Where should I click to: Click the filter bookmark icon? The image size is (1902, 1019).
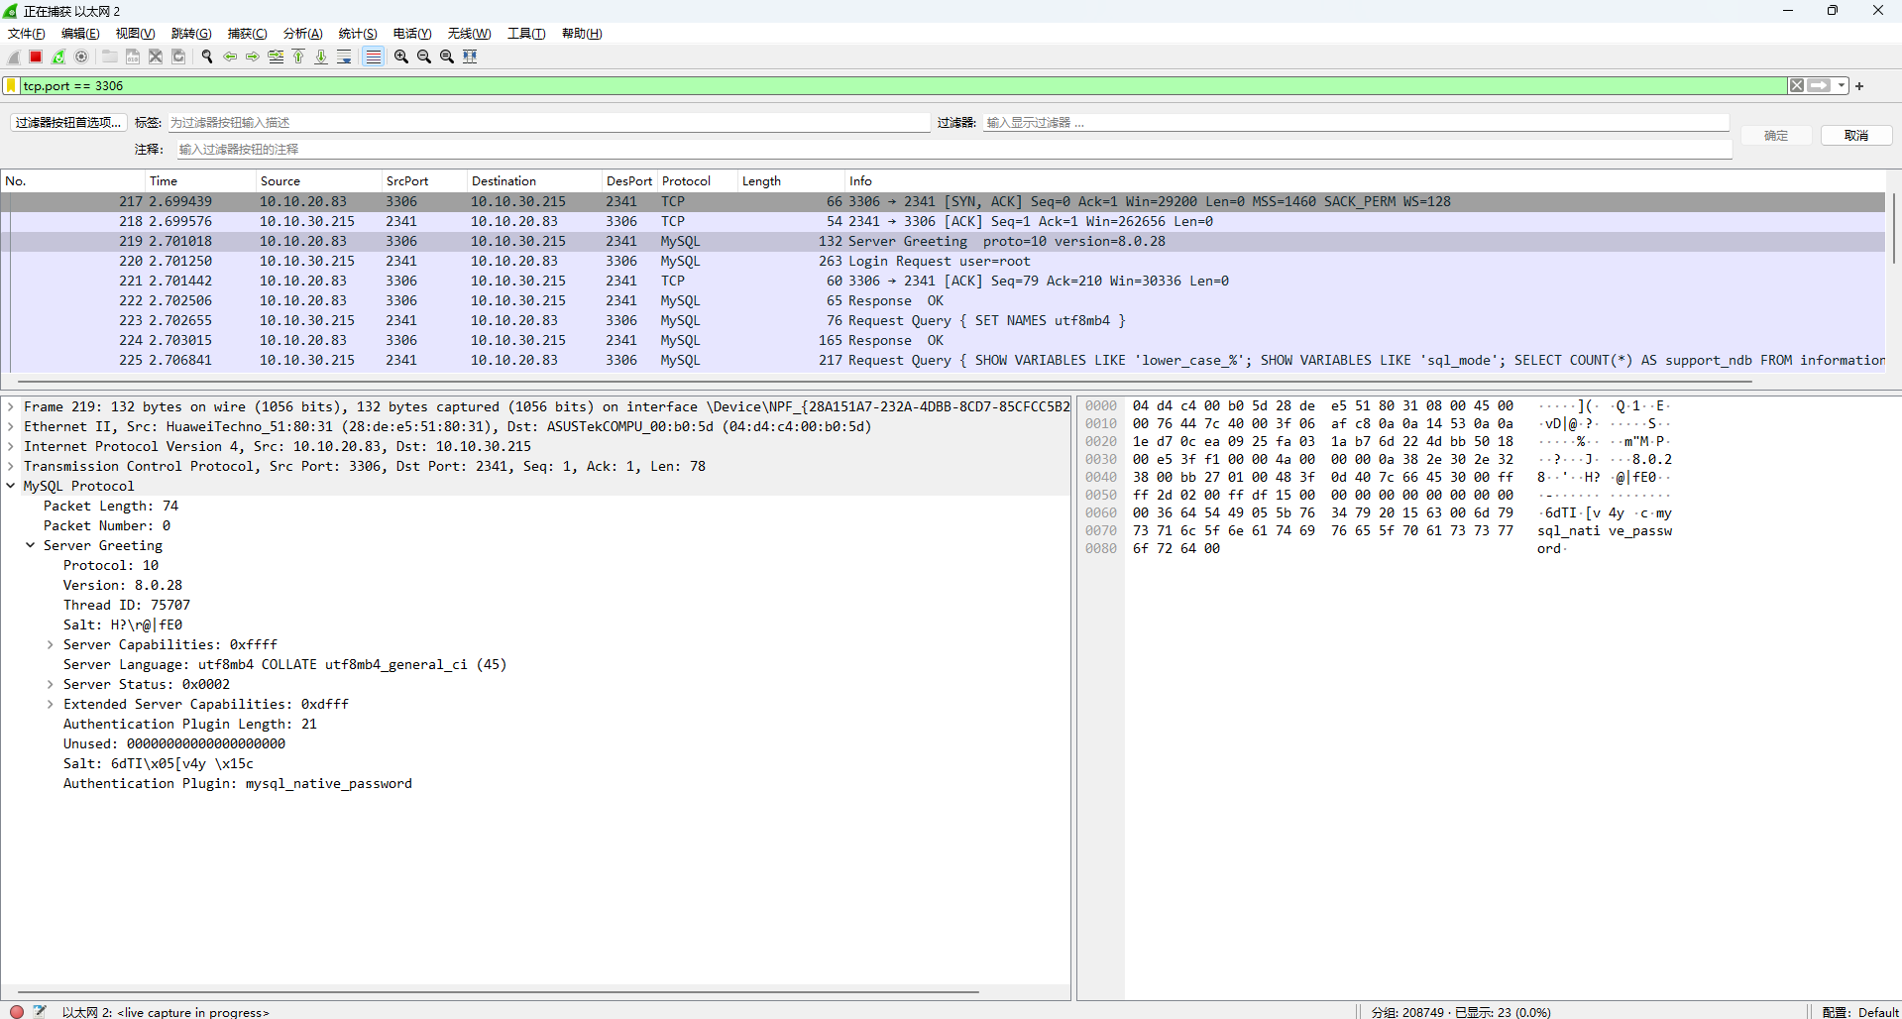click(12, 86)
